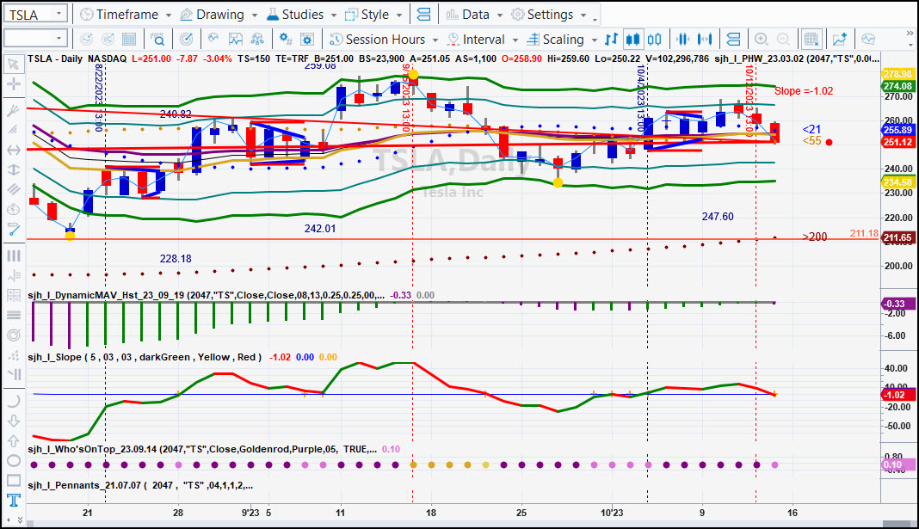Expand the Interval dropdown
This screenshot has width=919, height=529.
pyautogui.click(x=515, y=40)
